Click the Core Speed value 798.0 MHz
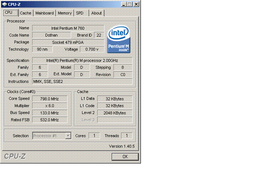 [x=50, y=99]
